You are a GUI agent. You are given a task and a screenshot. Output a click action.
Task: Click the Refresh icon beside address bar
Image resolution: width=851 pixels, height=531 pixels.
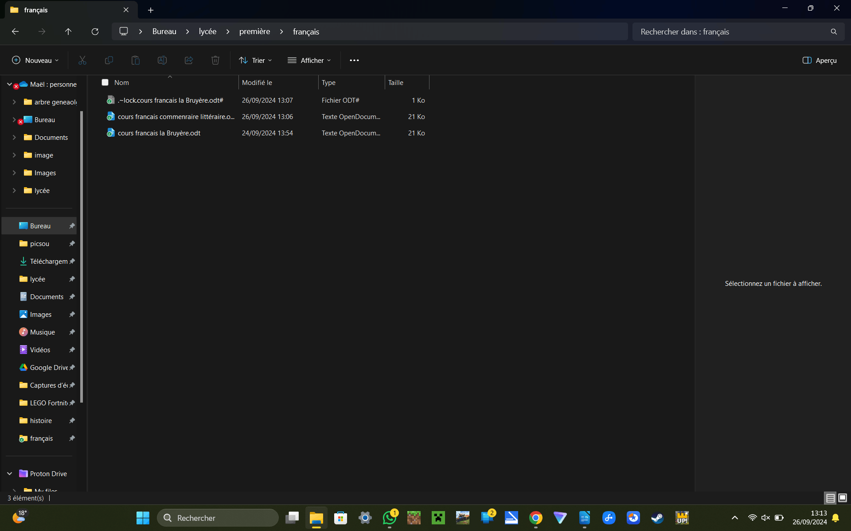(x=95, y=31)
